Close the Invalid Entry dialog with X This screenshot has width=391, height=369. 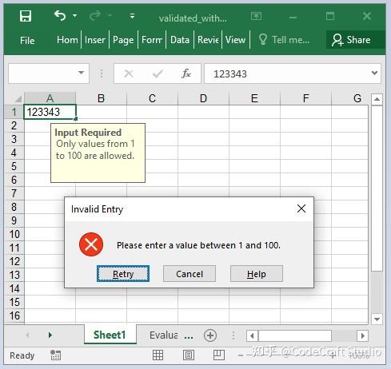[x=301, y=208]
